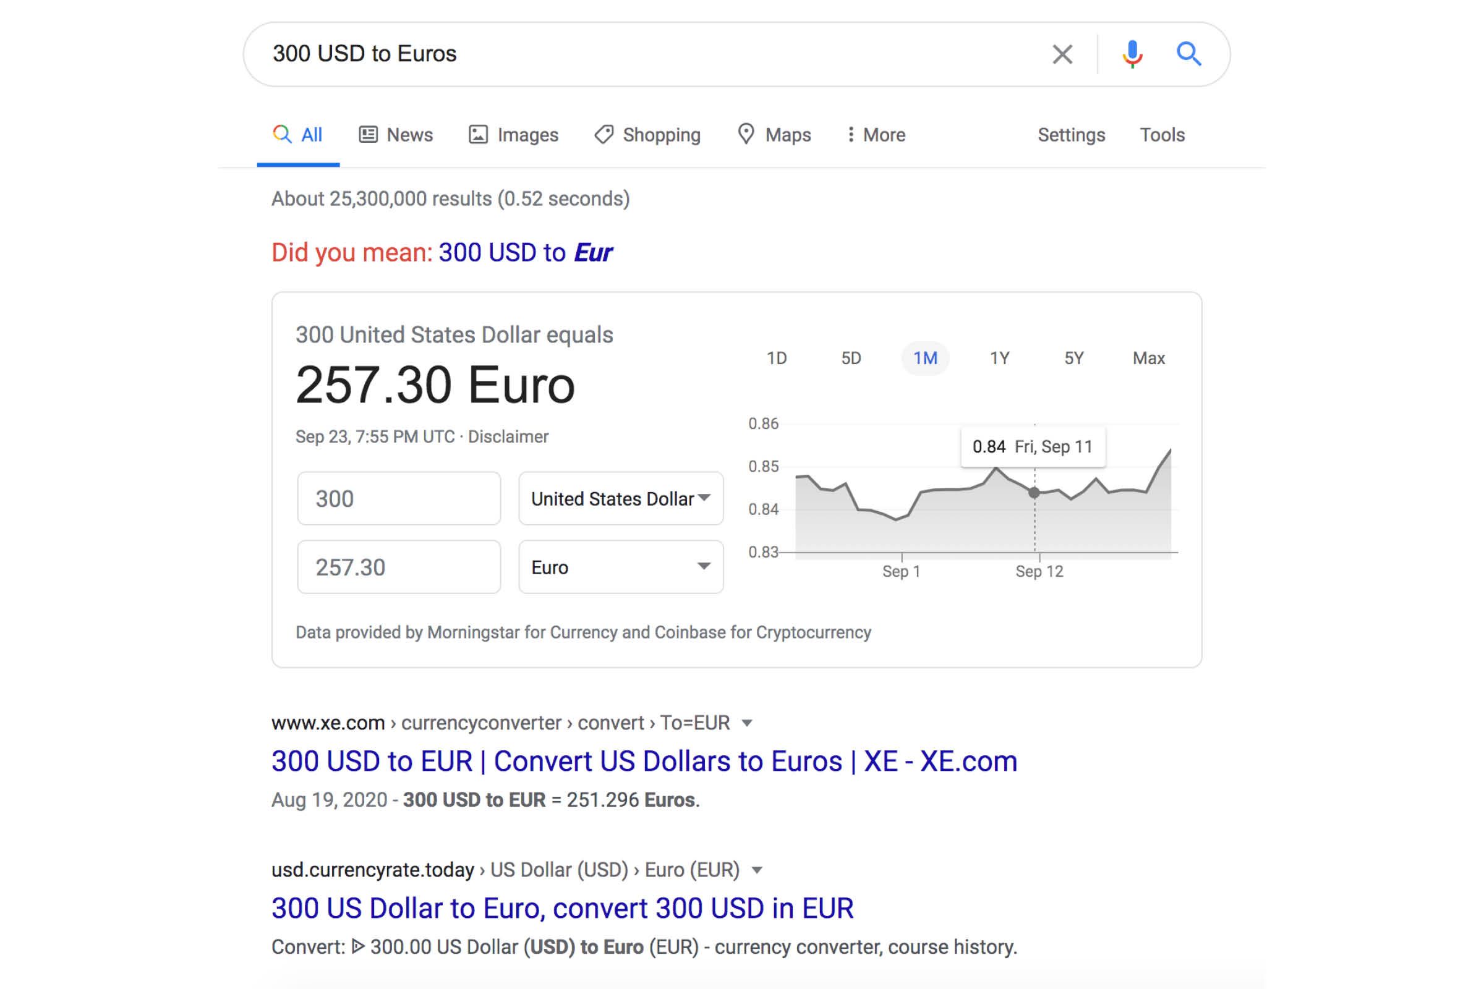The image size is (1484, 989).
Task: Switch the chart to 1Y view
Action: click(x=1000, y=358)
